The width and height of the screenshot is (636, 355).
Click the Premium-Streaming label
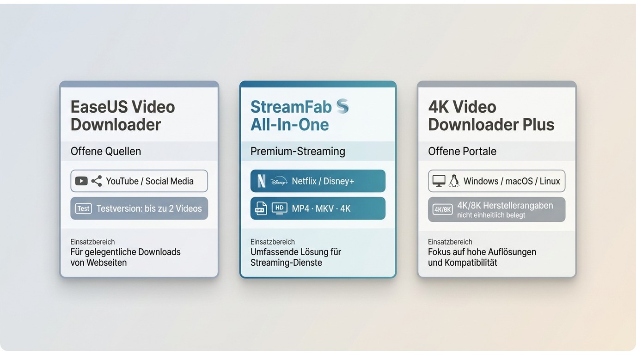point(298,151)
